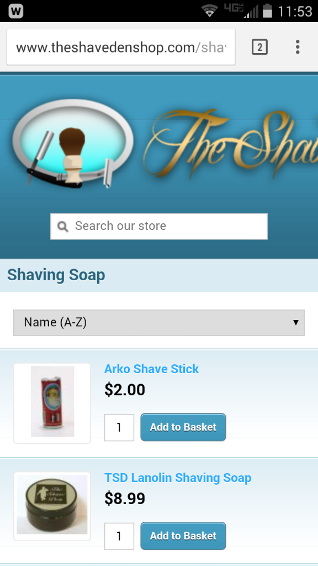Image resolution: width=318 pixels, height=566 pixels.
Task: Tap the battery status icon
Action: click(x=267, y=11)
